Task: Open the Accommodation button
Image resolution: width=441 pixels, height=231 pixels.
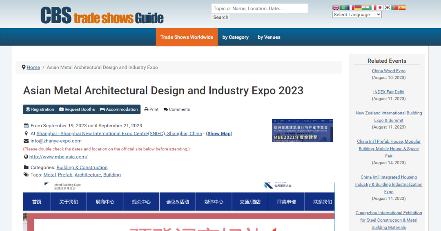Action: click(x=119, y=109)
